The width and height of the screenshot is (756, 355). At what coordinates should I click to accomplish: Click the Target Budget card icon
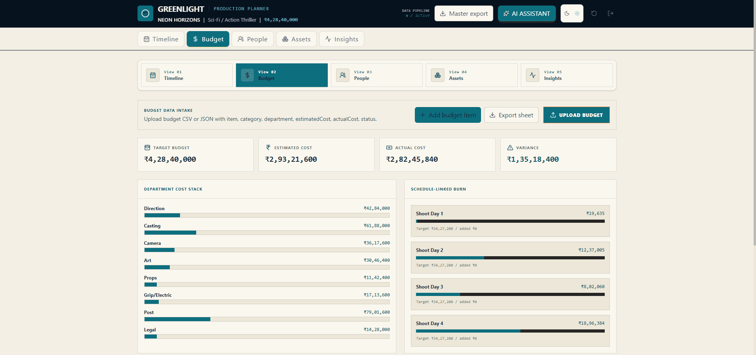pos(147,148)
